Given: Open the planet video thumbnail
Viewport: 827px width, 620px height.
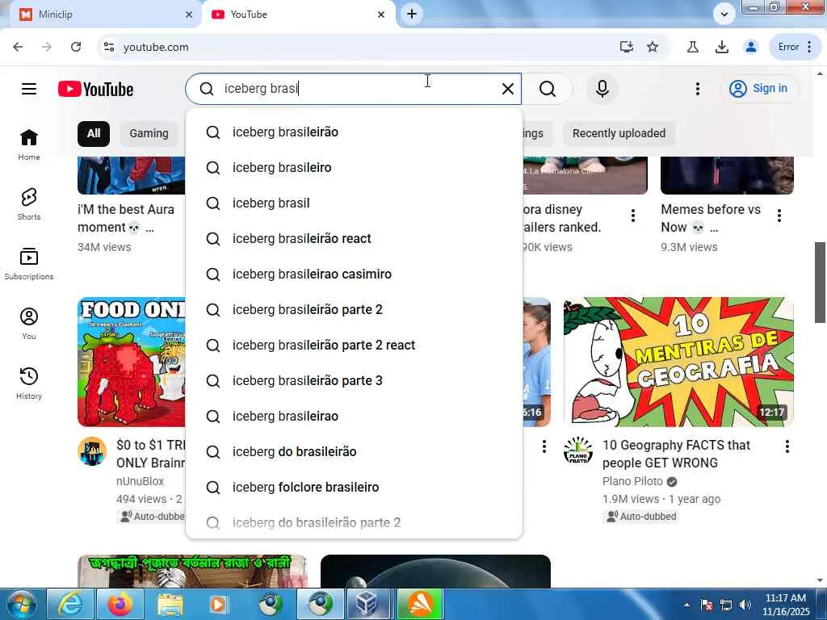Looking at the screenshot, I should (435, 571).
